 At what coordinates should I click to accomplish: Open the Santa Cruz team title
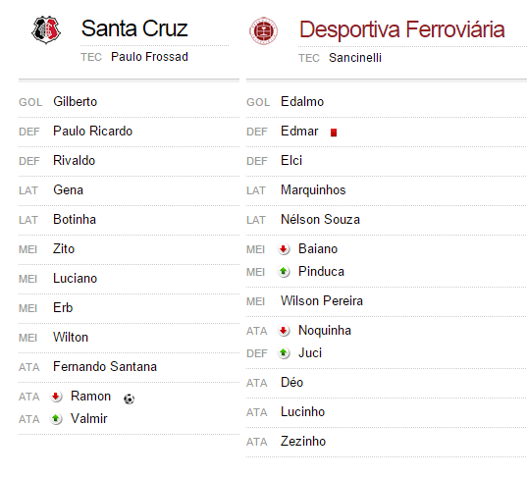click(x=134, y=28)
